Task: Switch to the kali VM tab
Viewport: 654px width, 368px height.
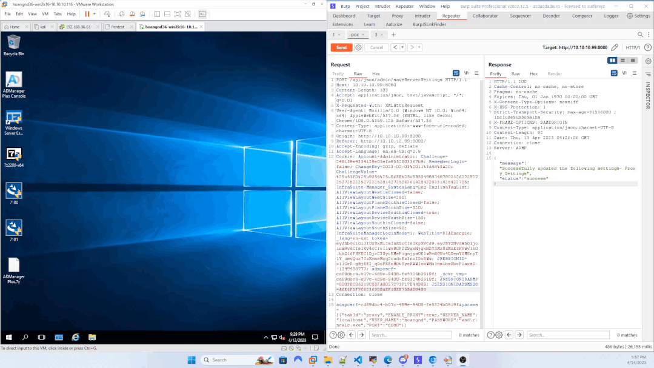Action: pyautogui.click(x=43, y=27)
